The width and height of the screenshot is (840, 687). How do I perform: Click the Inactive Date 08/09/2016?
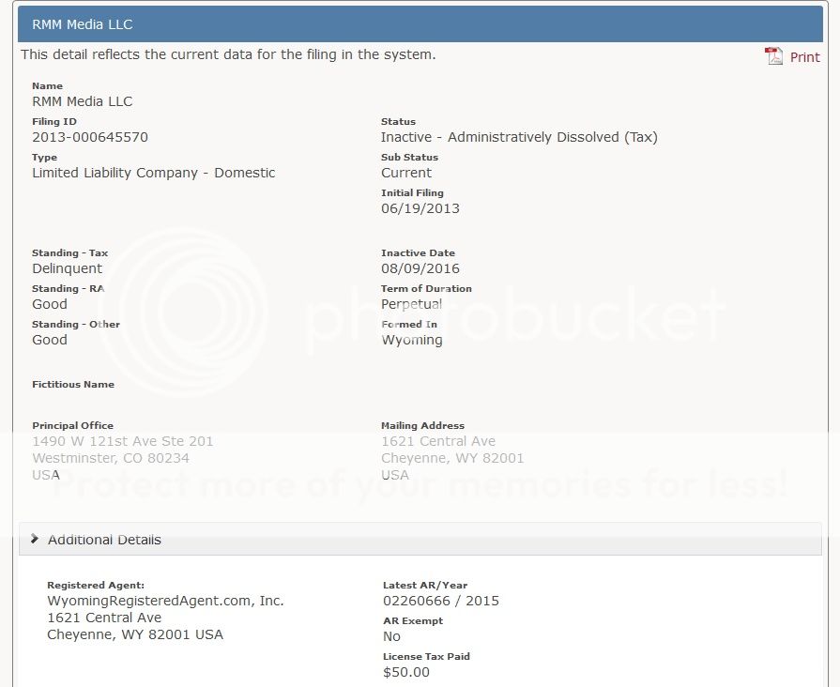click(x=420, y=268)
